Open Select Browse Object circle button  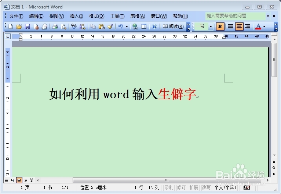(274, 168)
